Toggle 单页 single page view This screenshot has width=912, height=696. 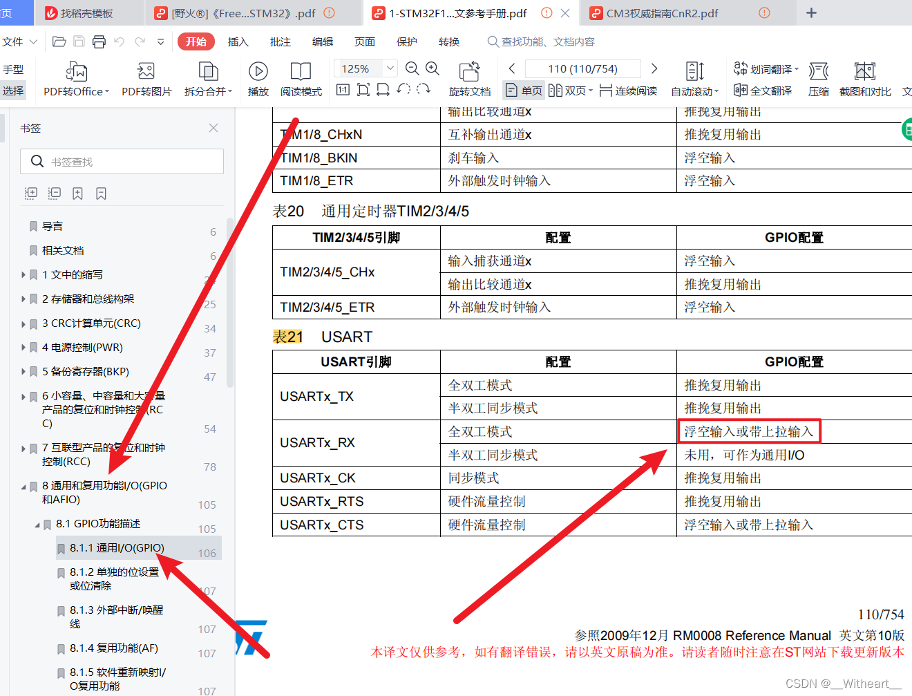click(524, 91)
